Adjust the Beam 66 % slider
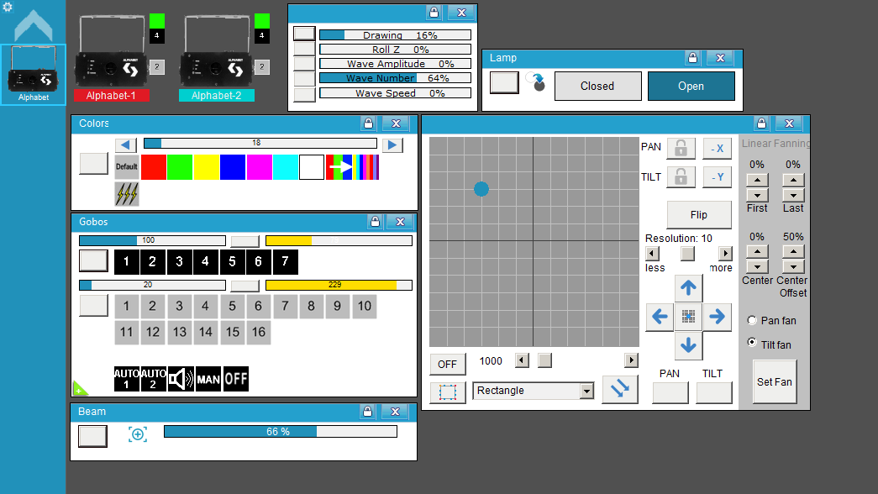The width and height of the screenshot is (878, 494). pos(281,432)
